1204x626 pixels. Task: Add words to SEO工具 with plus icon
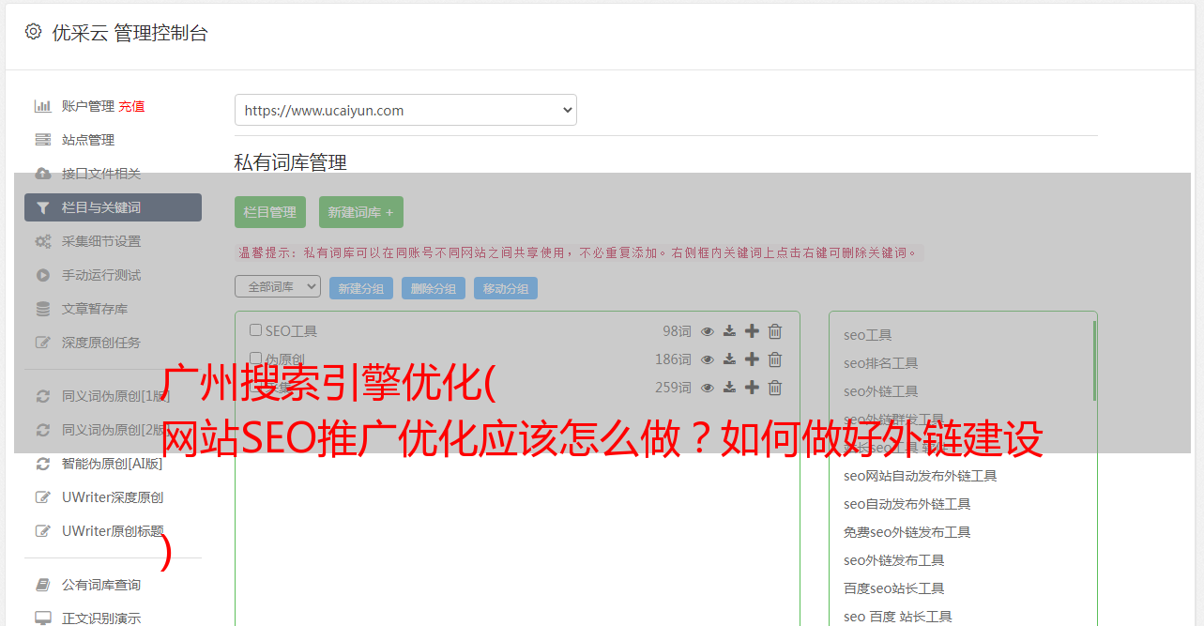752,331
